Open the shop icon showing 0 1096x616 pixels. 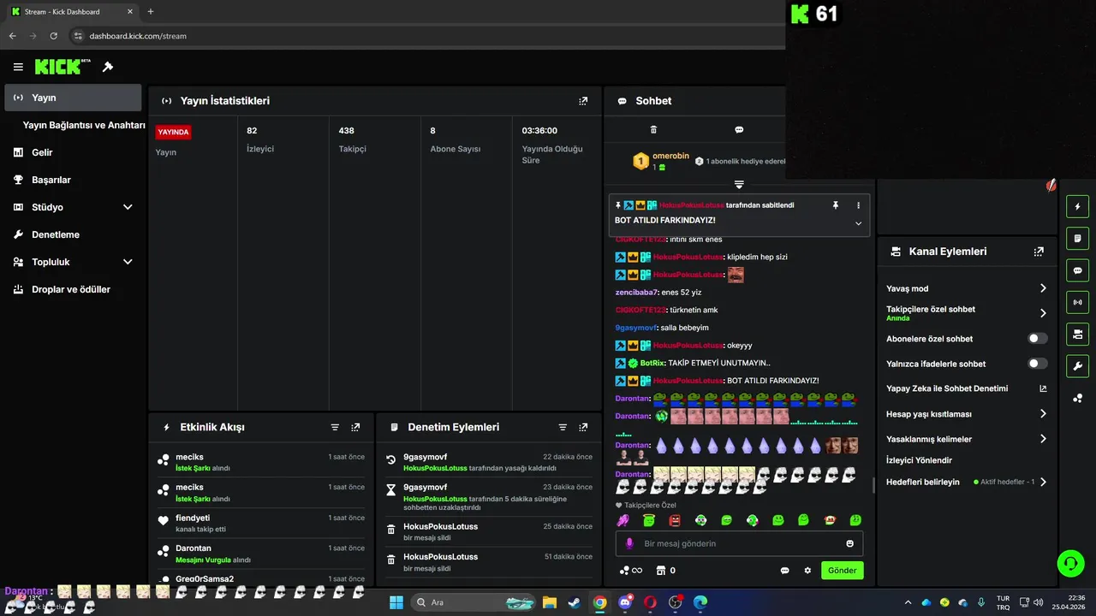[665, 571]
